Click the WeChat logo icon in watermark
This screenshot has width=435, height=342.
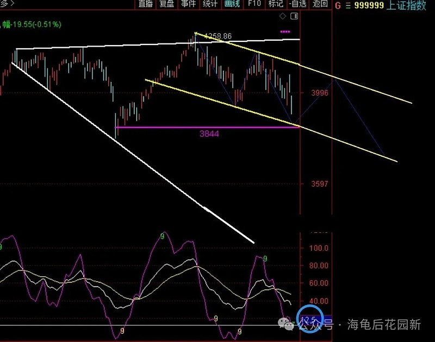click(286, 324)
